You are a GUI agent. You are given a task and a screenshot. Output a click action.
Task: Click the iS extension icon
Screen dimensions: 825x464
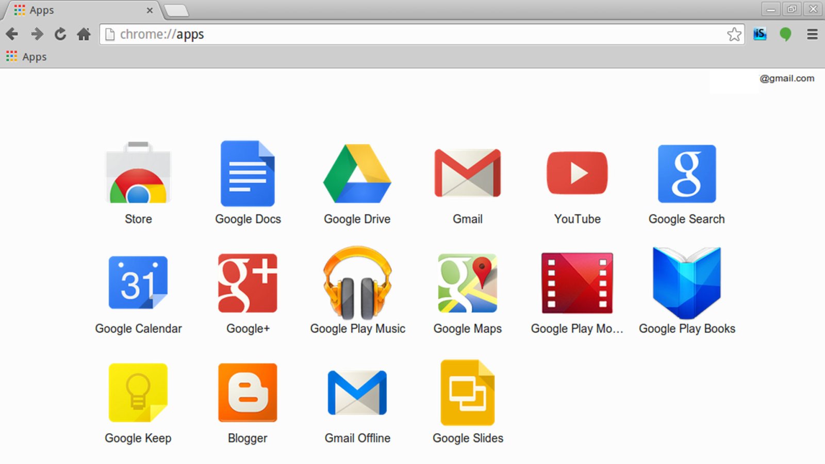[760, 35]
